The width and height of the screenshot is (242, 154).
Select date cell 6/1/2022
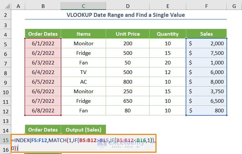tap(43, 43)
